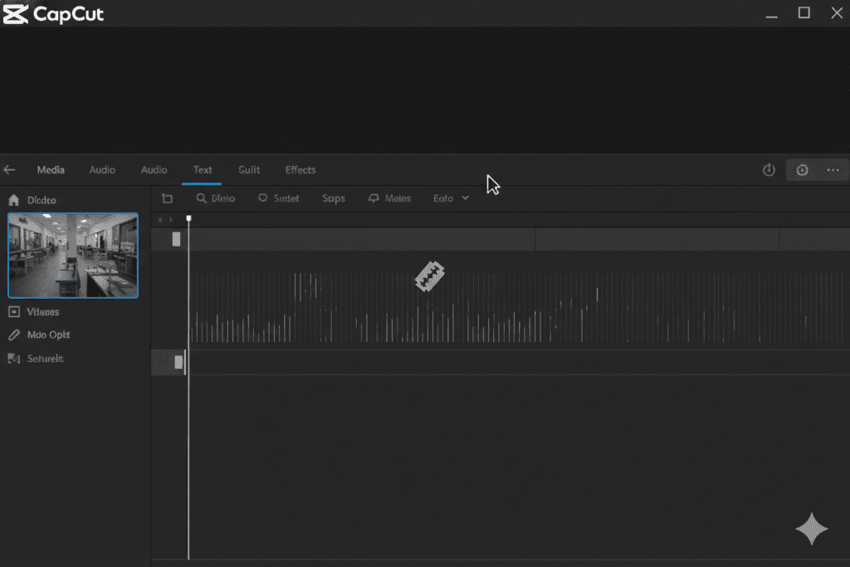Click the left arrow above the timeline ruler
This screenshot has height=567, width=850.
(x=159, y=219)
